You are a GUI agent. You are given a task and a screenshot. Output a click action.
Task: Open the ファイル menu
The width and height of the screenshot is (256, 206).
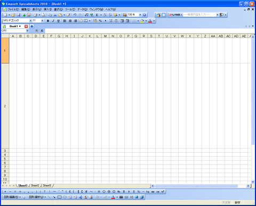point(13,10)
